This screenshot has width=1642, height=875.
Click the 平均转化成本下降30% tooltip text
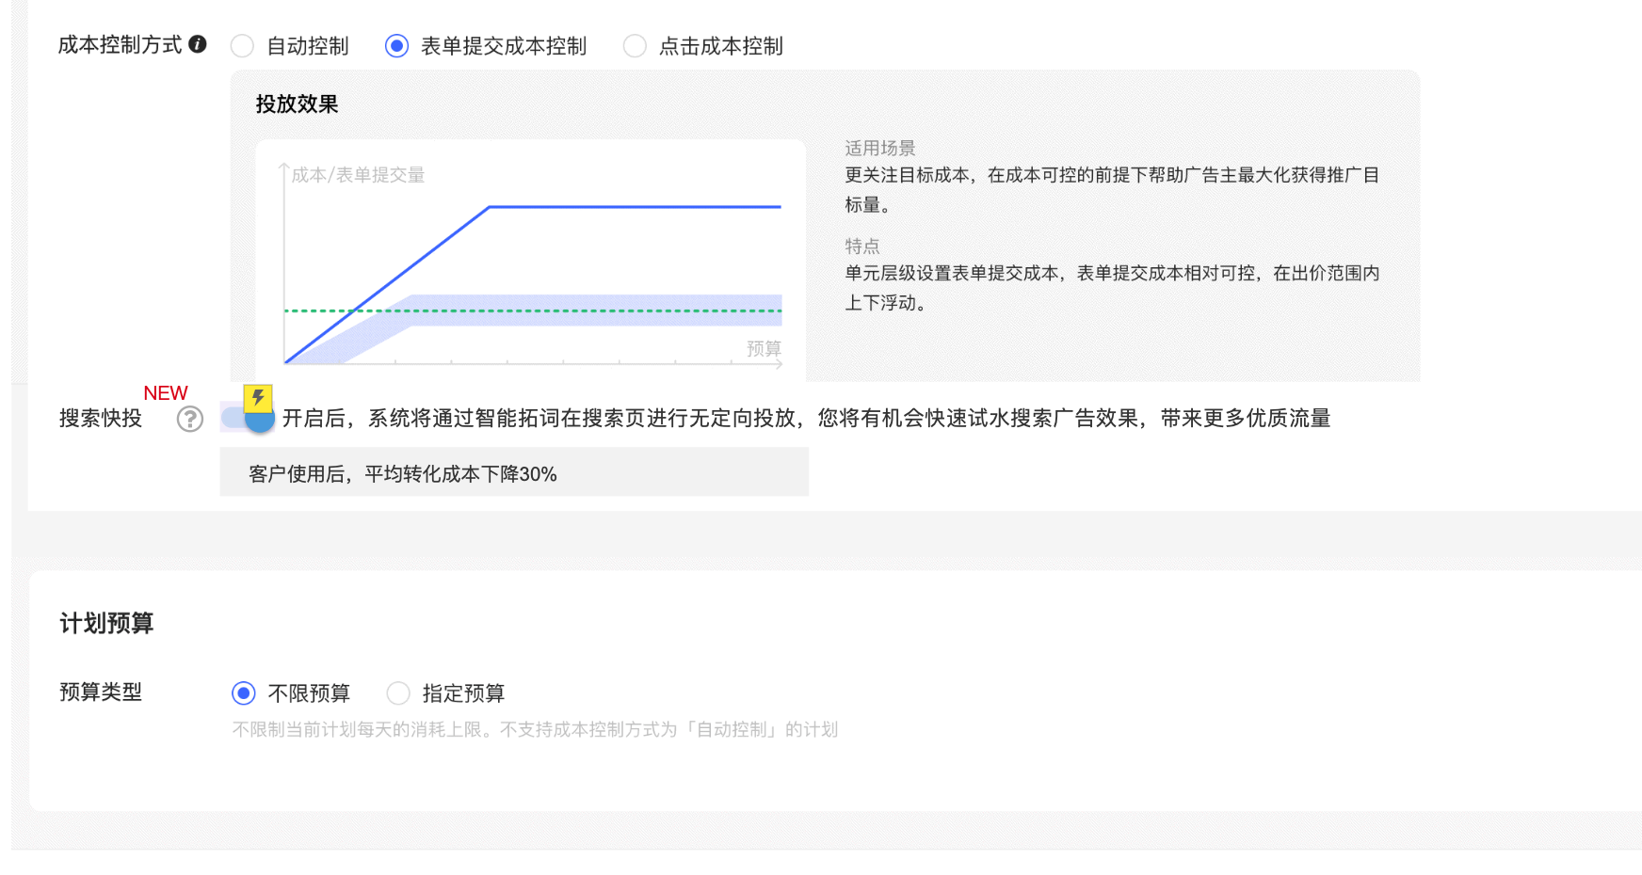pos(402,474)
